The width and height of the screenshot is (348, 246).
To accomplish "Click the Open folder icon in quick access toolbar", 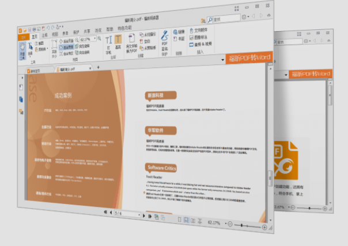I will [x=25, y=30].
